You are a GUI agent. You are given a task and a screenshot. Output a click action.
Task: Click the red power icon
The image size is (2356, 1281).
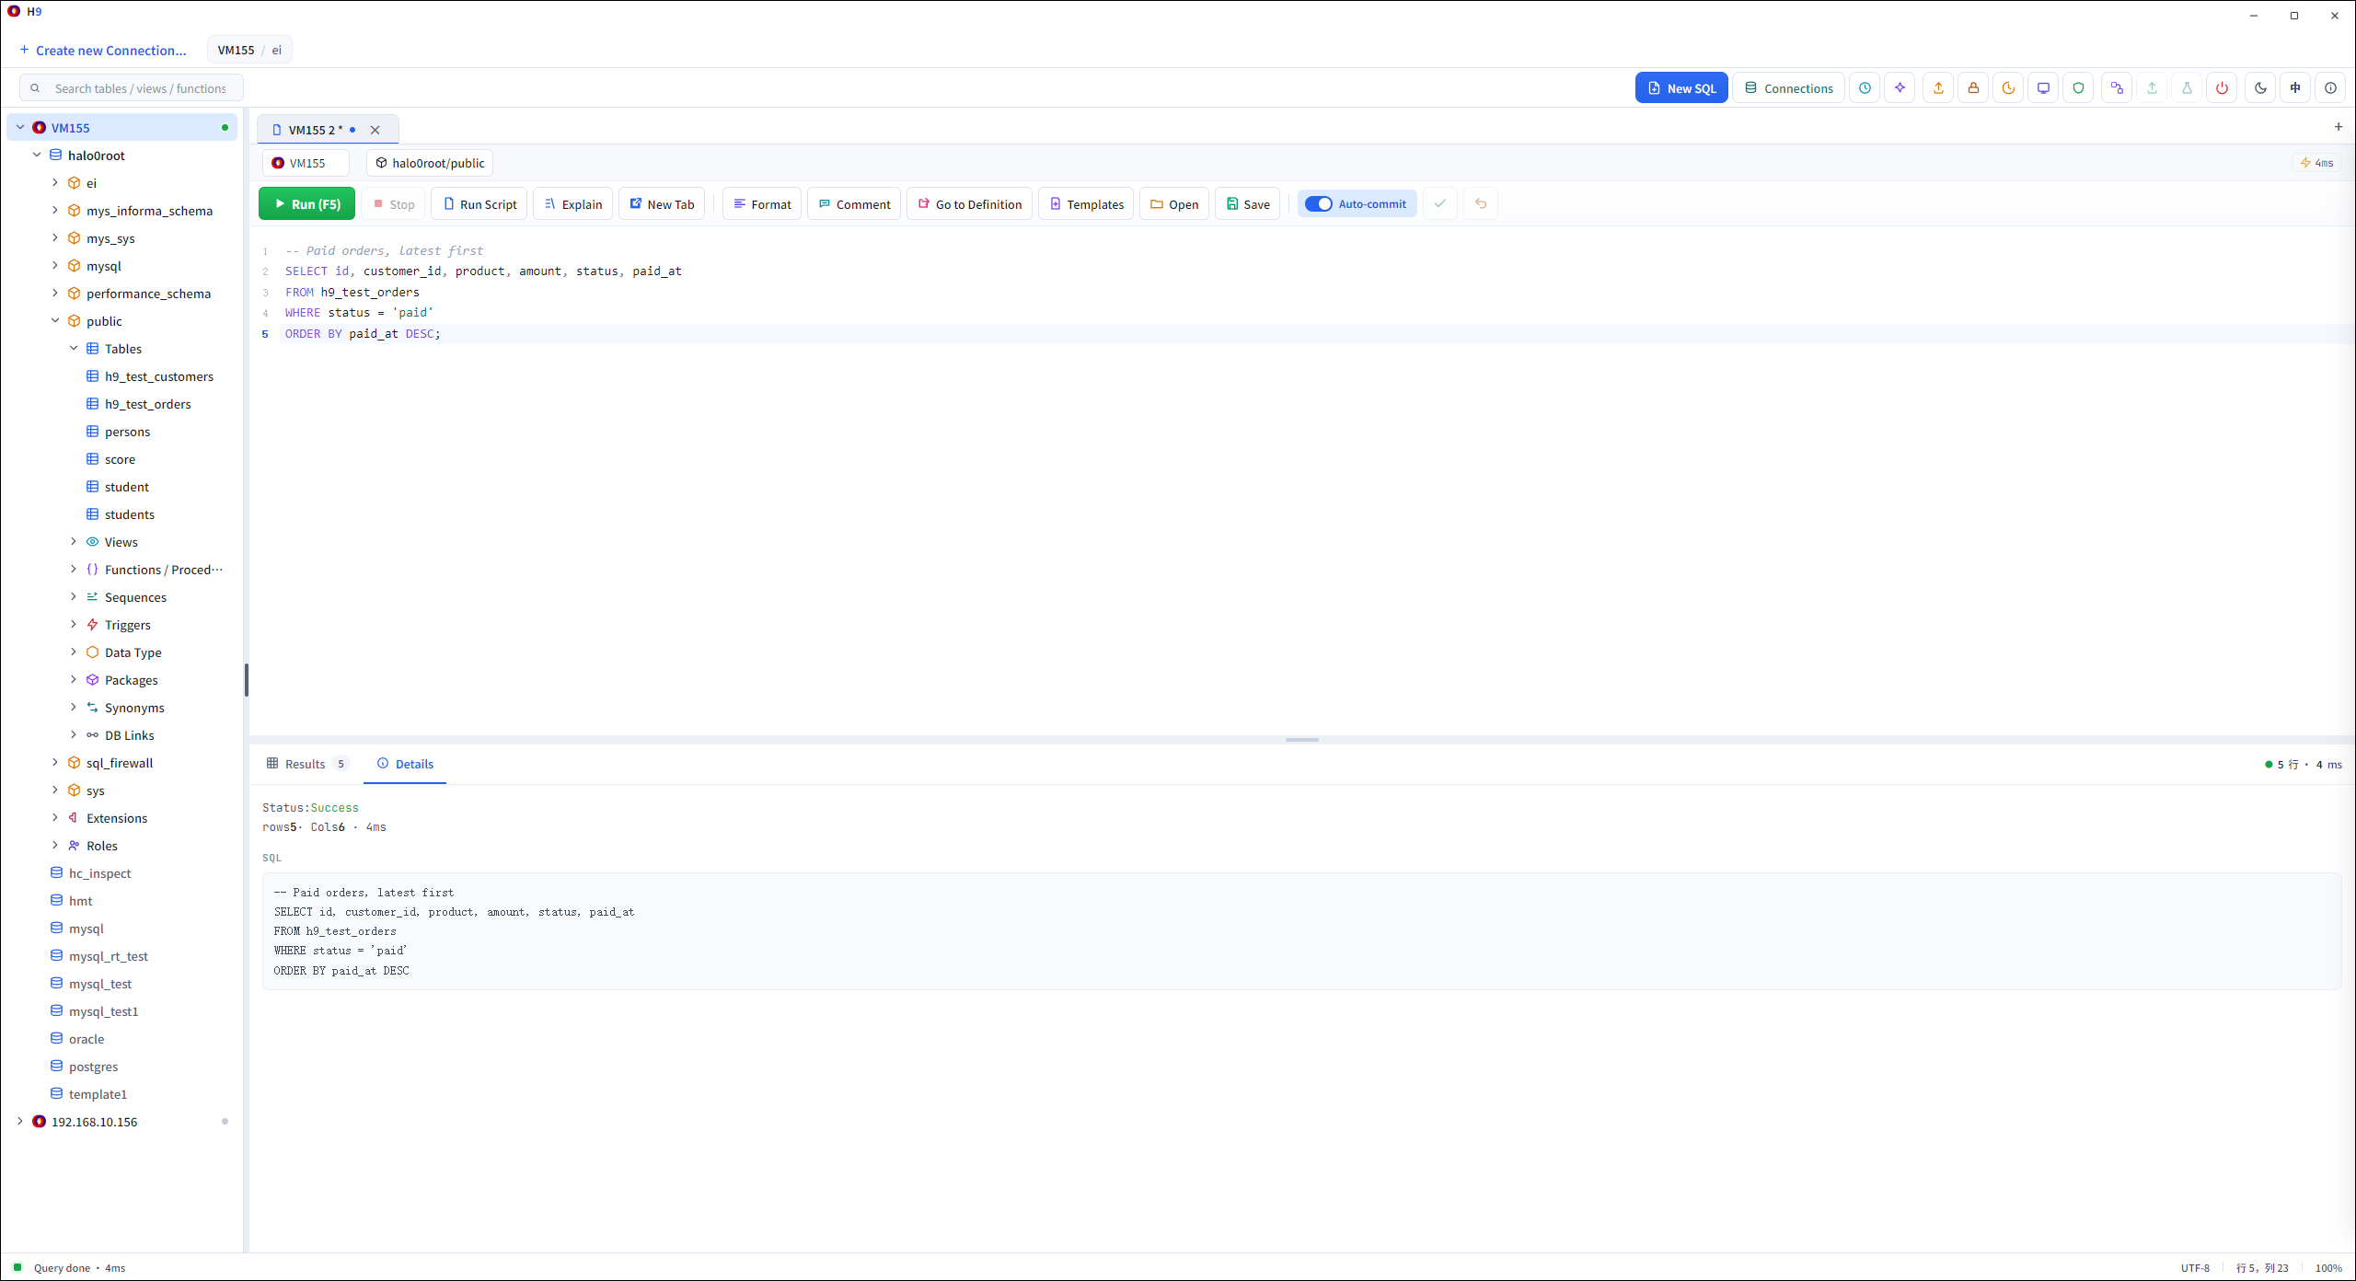(x=2222, y=88)
